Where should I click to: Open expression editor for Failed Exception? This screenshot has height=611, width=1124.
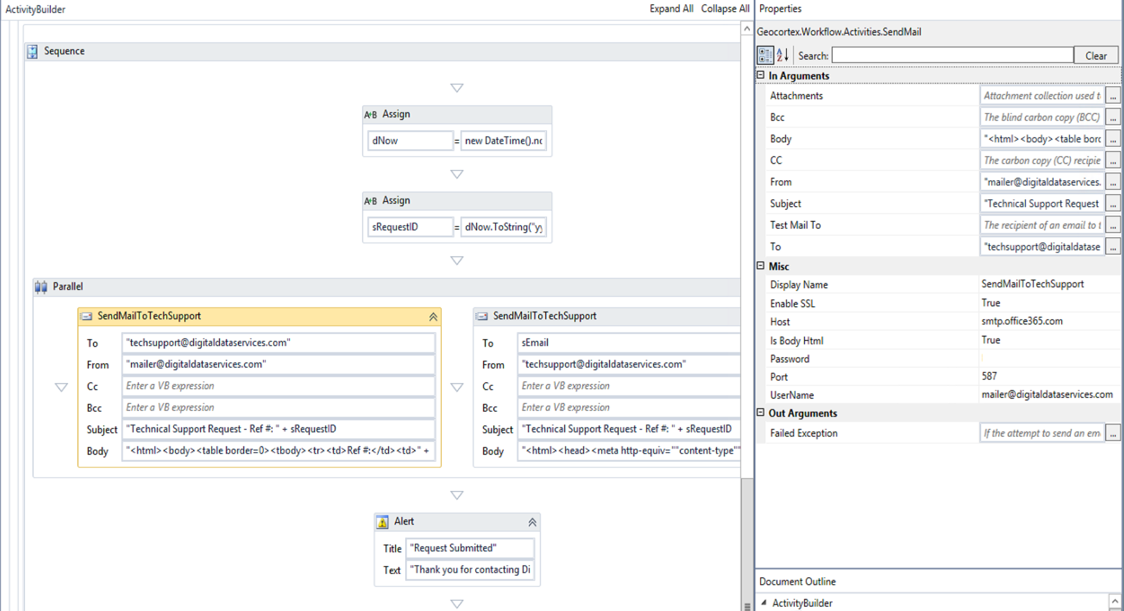coord(1113,433)
